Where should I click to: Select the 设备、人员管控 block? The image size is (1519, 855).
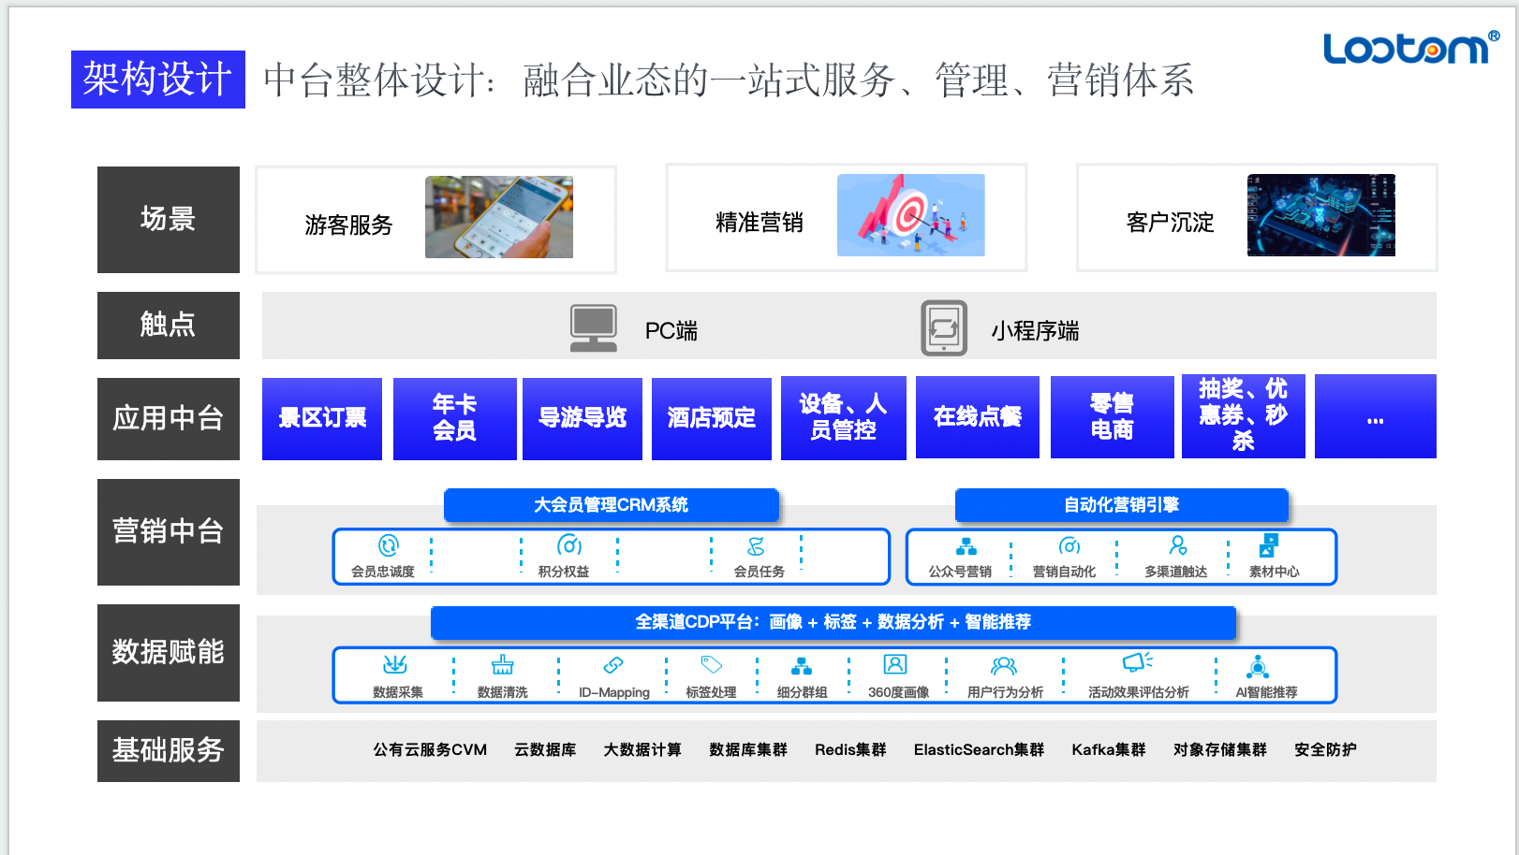tap(844, 417)
